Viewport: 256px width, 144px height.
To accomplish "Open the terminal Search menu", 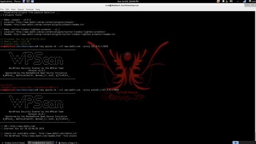I will [20, 10].
